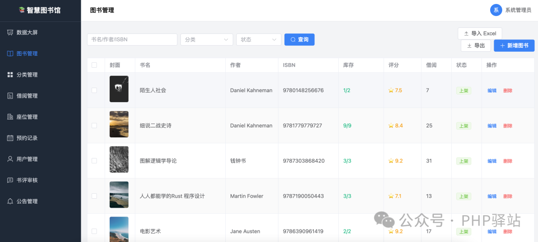Focus the 书名/作者/ISBN search field
The image size is (538, 242).
tap(132, 39)
